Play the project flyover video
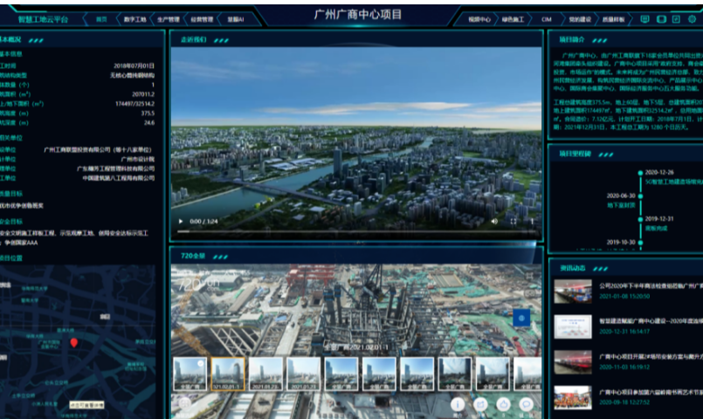The image size is (703, 419). coord(181,222)
